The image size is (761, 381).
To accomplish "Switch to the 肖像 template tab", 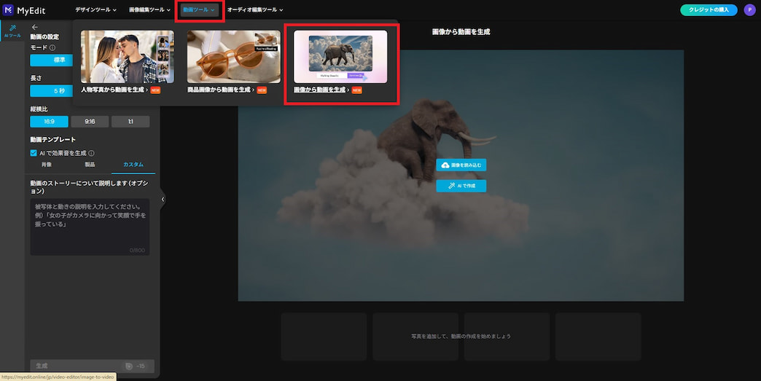I will [x=47, y=165].
